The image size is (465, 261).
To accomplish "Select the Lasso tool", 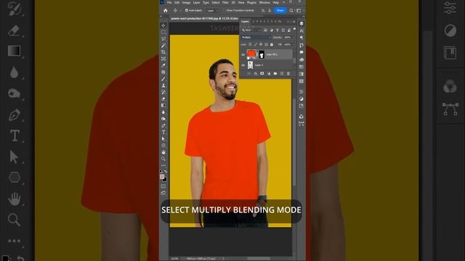I will pyautogui.click(x=163, y=39).
